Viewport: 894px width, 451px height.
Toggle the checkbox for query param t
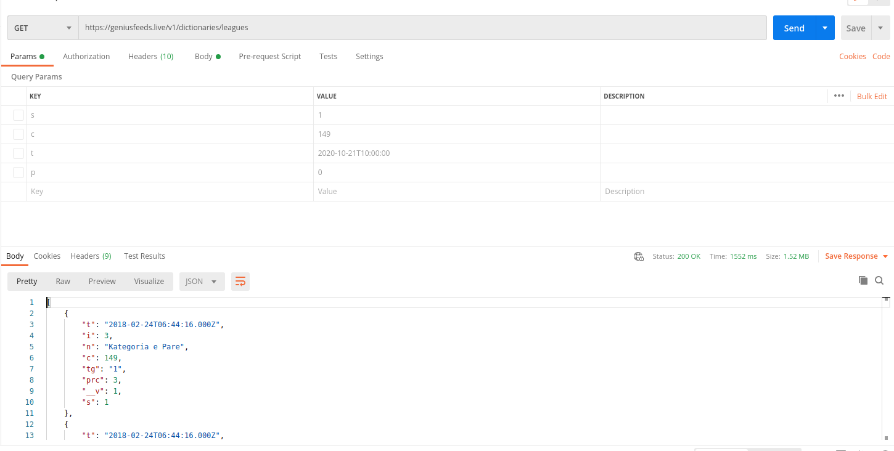[18, 153]
